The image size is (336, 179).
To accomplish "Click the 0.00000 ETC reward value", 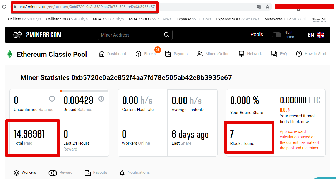I will click(300, 100).
